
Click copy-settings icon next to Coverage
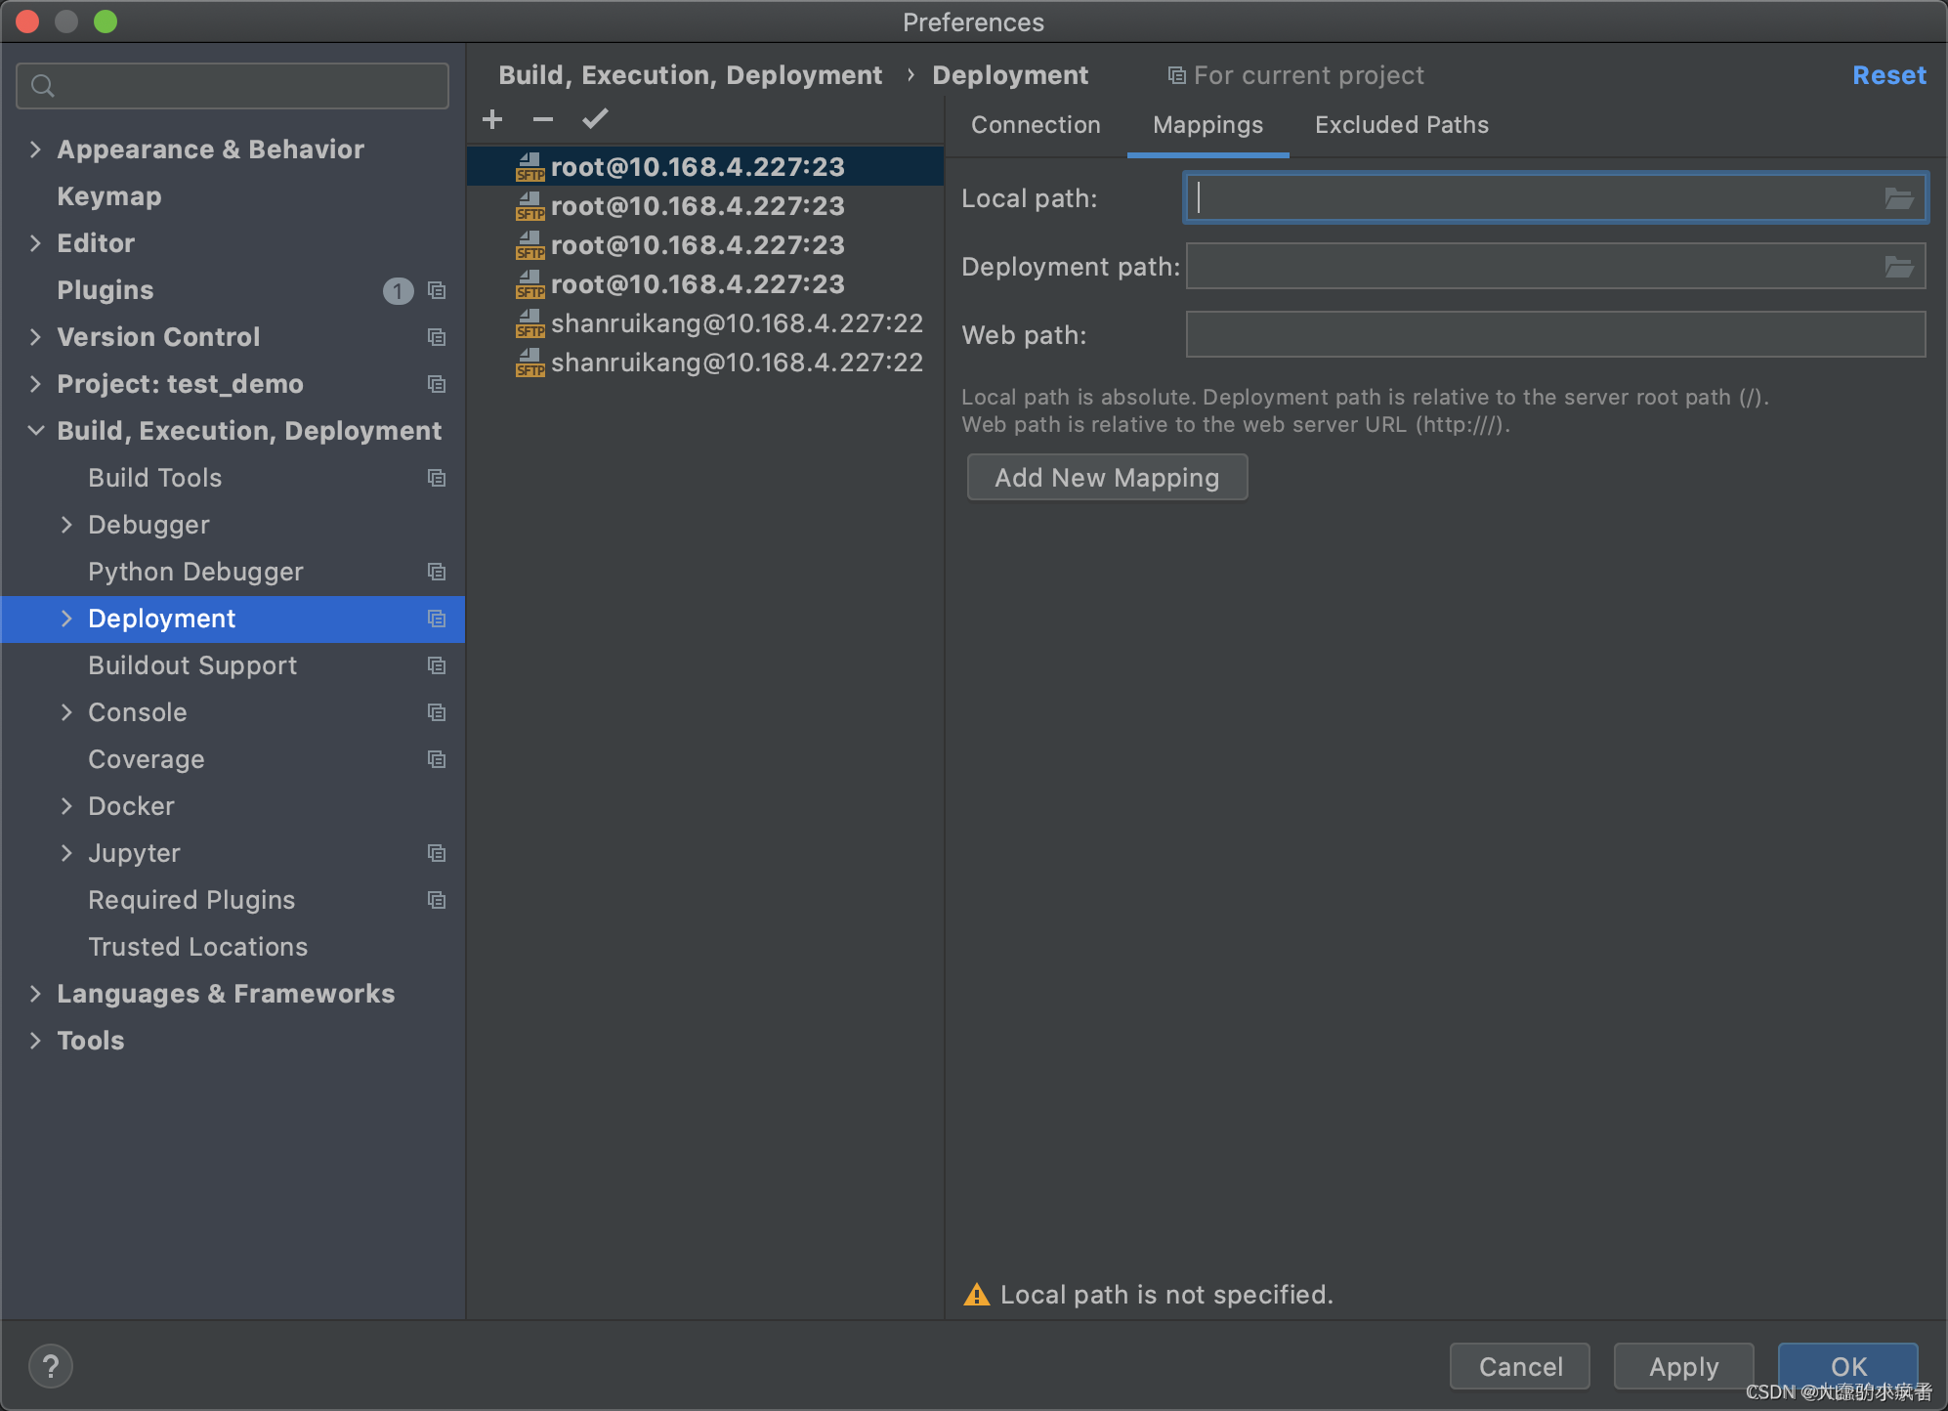pos(437,759)
